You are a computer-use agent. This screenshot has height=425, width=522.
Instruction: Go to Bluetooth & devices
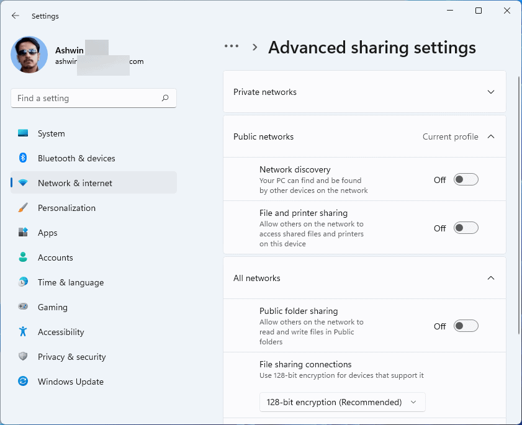[94, 158]
